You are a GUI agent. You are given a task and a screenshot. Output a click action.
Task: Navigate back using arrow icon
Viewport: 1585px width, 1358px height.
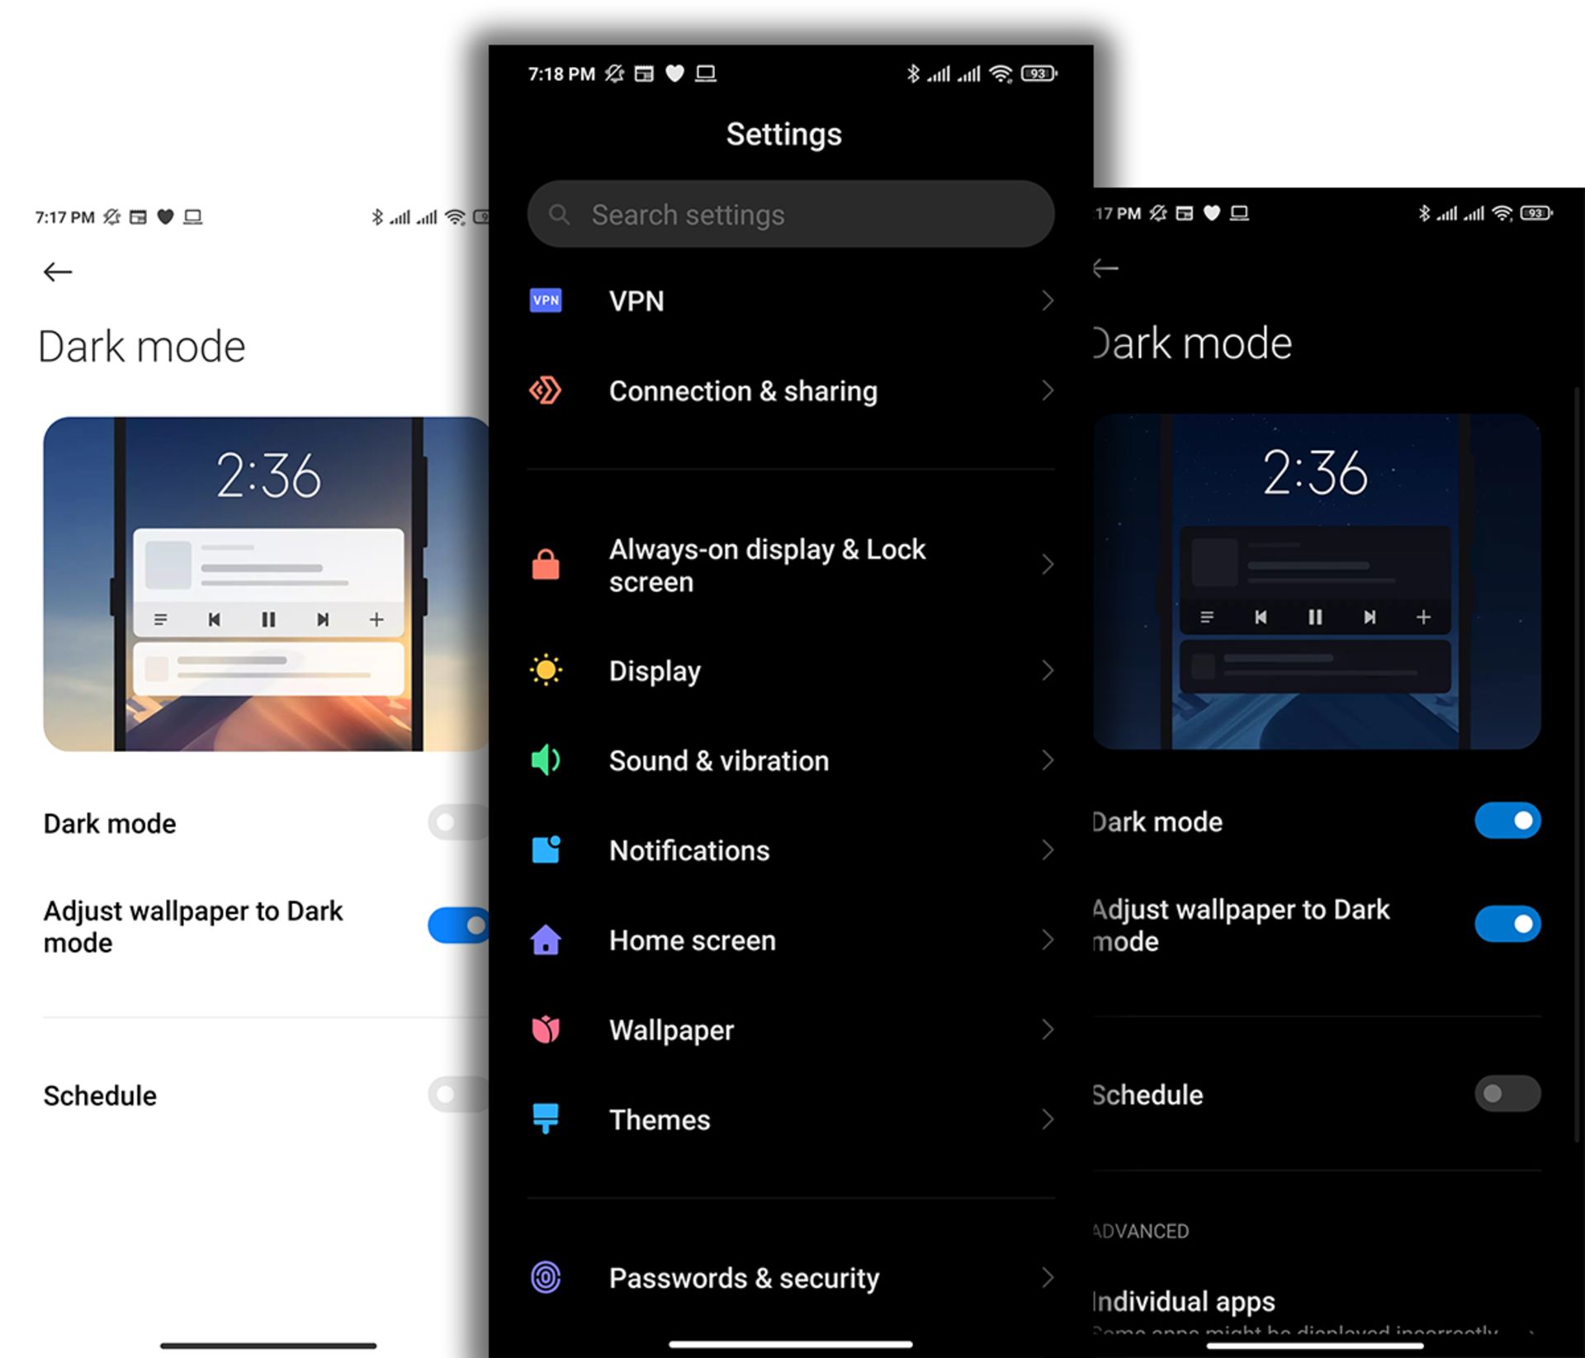tap(58, 271)
